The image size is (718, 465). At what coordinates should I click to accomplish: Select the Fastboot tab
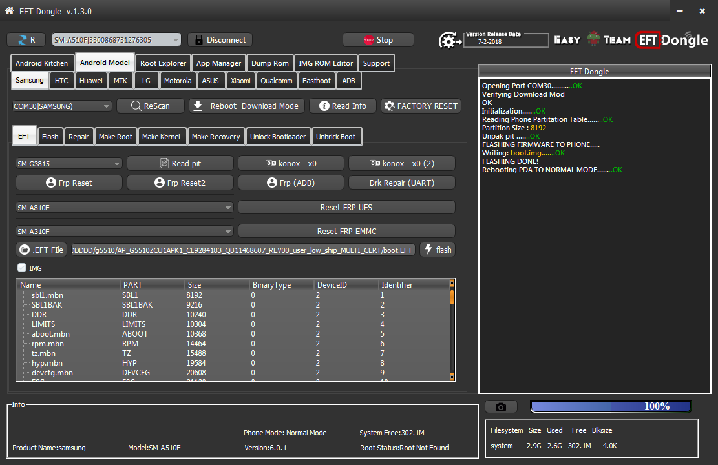tap(317, 81)
